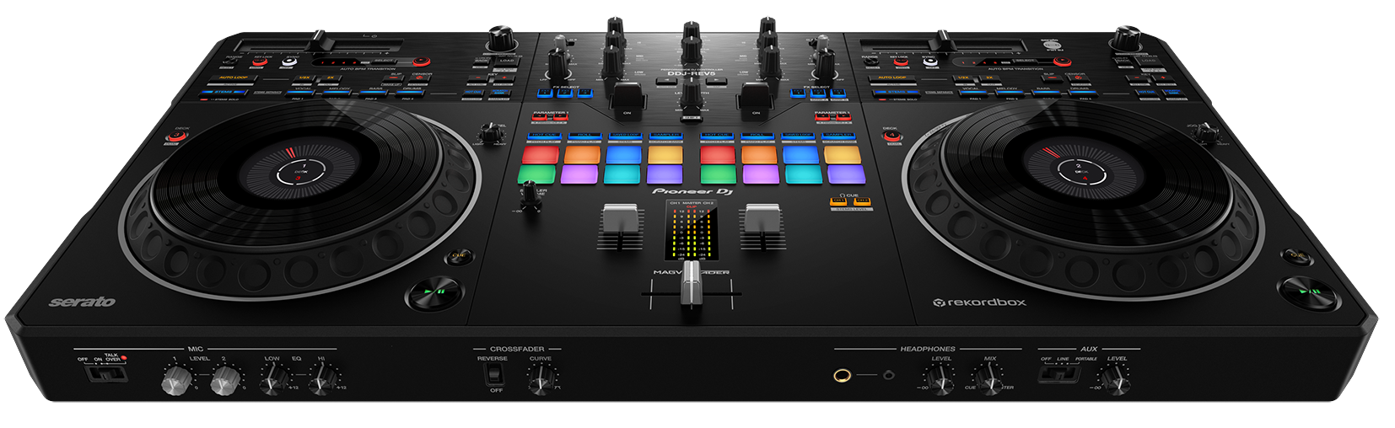Viewport: 1395px width, 428px height.
Task: Hit the orange pad on left deck
Action: [582, 154]
